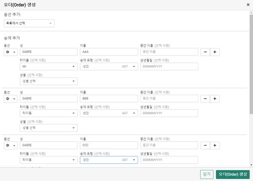Click the middle name field for passenger AAA
The image size is (253, 181).
169,52
